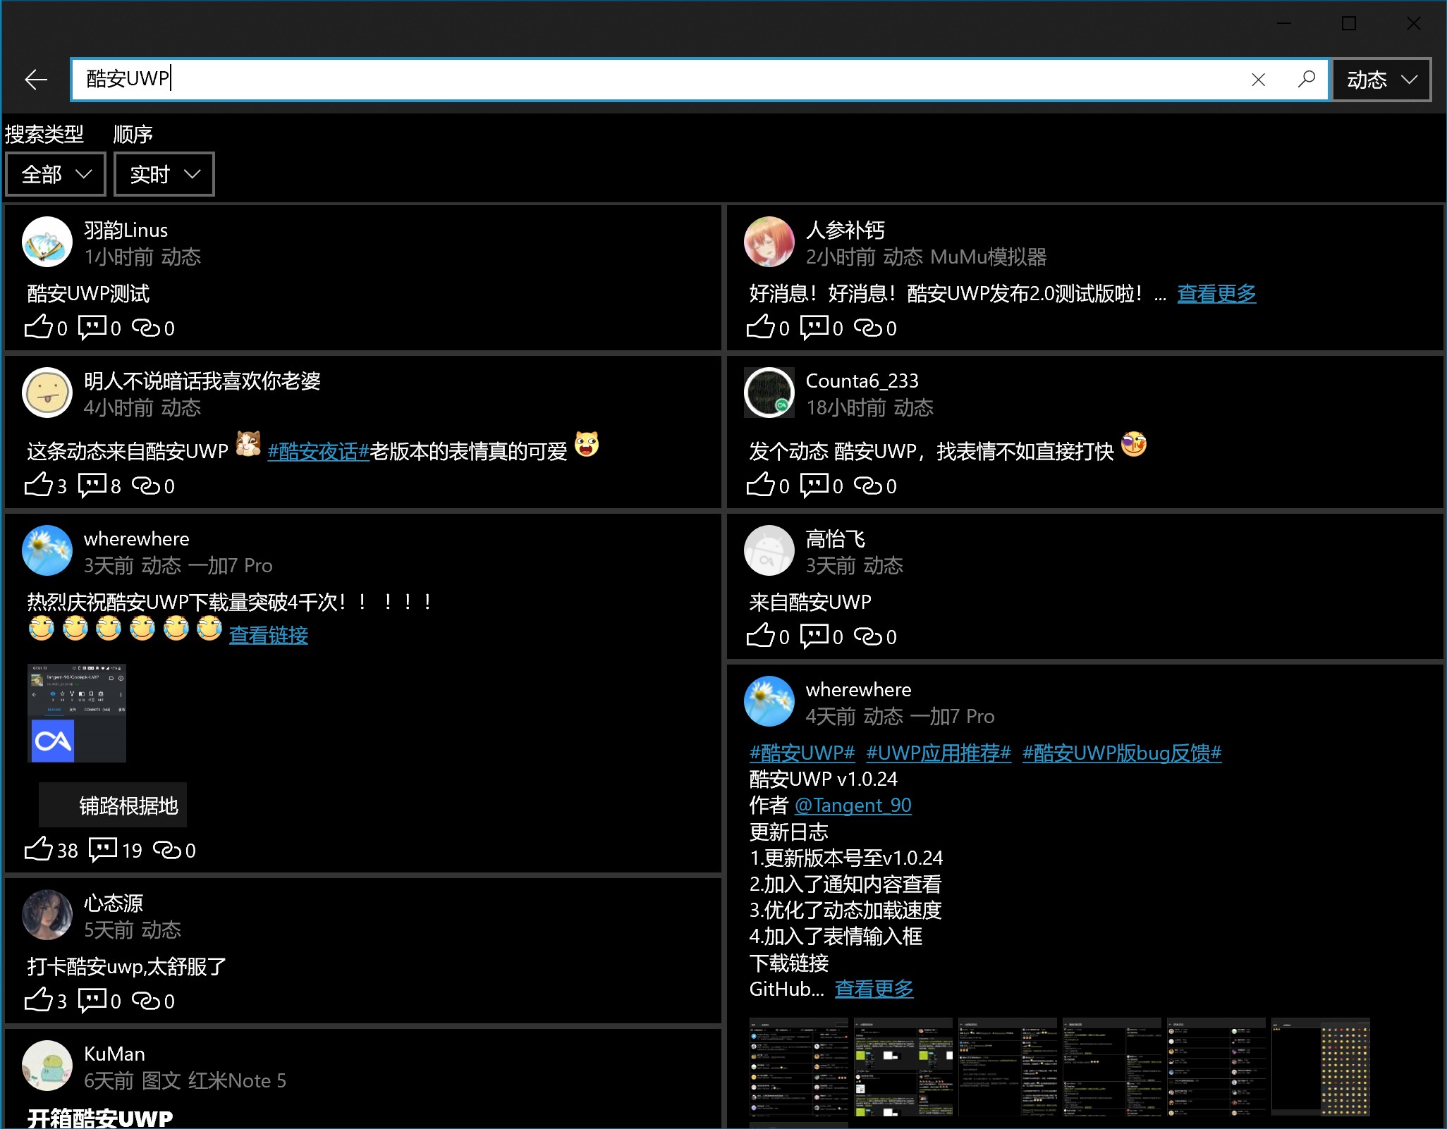
Task: Open wherewhere's post screenshot thumbnail
Action: coord(77,712)
